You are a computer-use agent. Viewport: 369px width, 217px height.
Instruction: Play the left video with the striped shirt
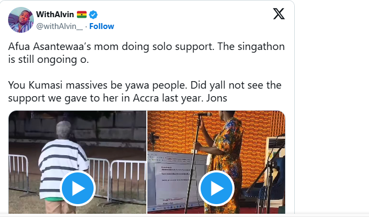pyautogui.click(x=77, y=188)
